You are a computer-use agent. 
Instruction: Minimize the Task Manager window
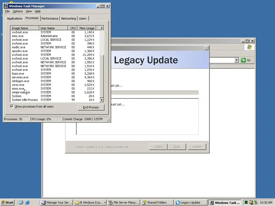pos(98,6)
